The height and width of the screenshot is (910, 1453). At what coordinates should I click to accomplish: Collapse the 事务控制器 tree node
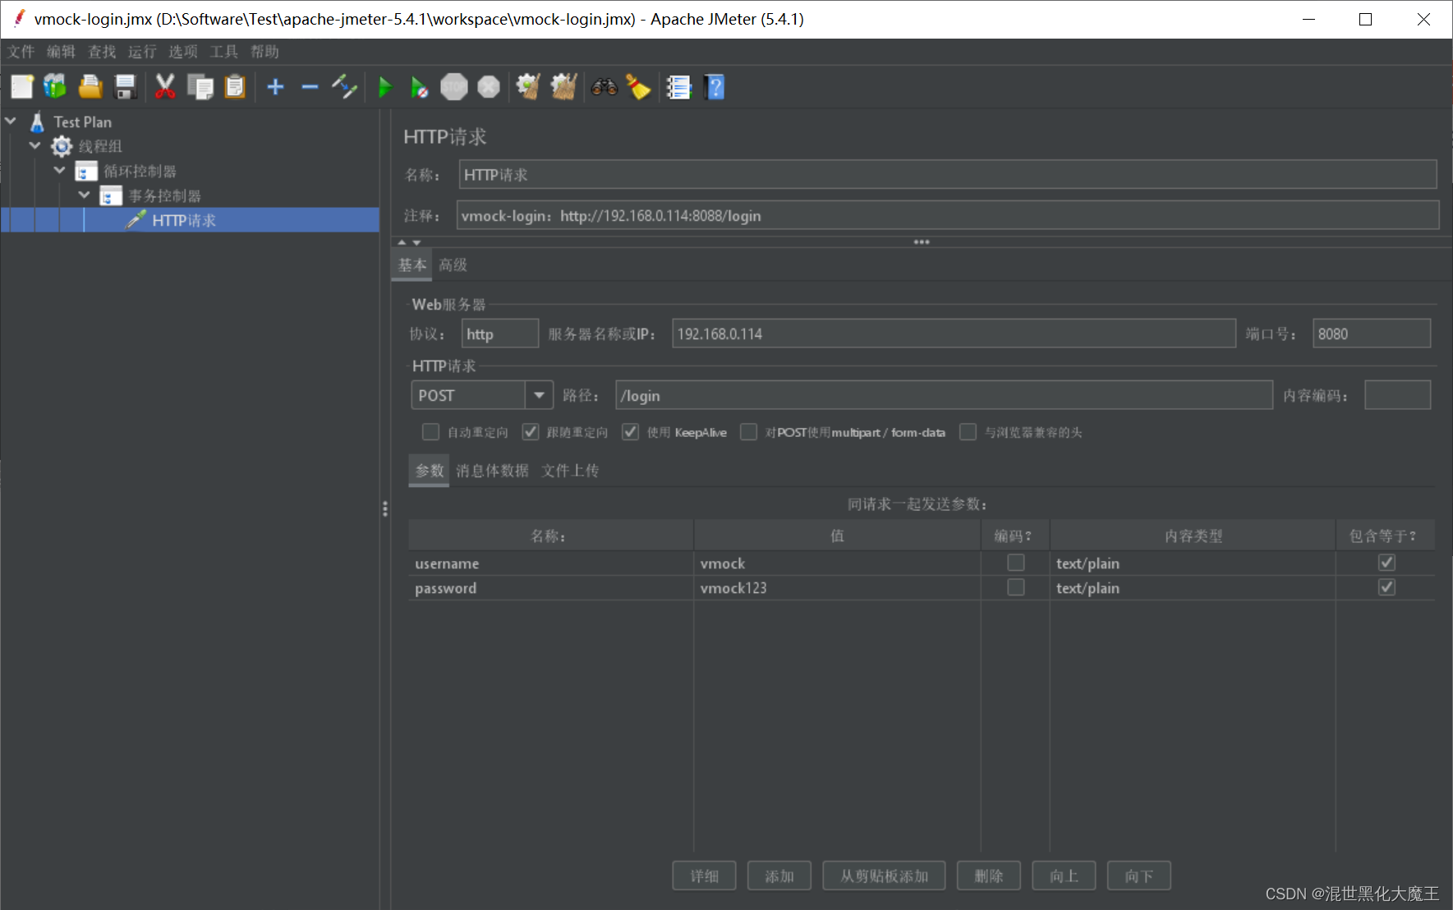click(x=85, y=195)
